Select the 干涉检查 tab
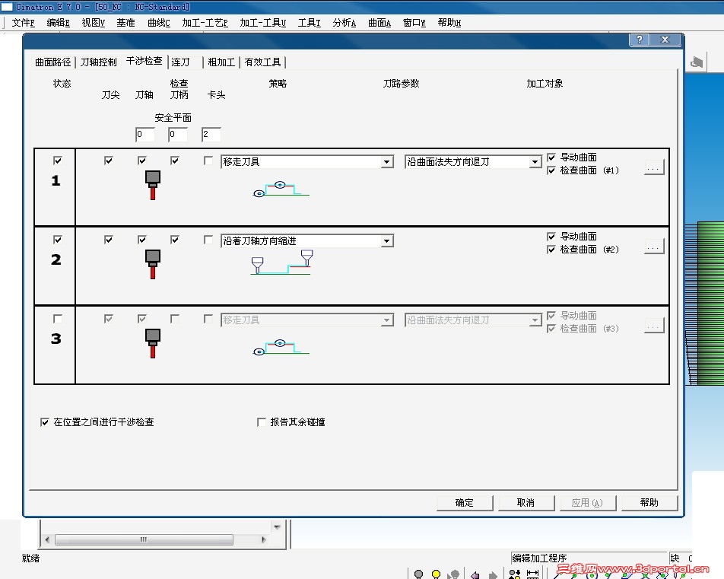 pyautogui.click(x=144, y=61)
